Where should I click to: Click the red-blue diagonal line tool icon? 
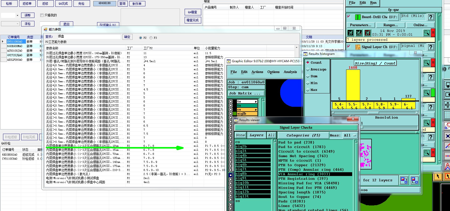447,146
